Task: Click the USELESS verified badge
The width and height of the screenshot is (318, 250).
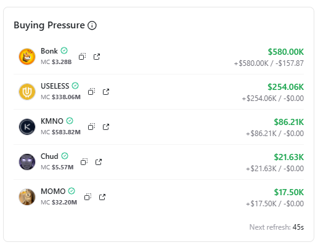Action: coord(75,86)
